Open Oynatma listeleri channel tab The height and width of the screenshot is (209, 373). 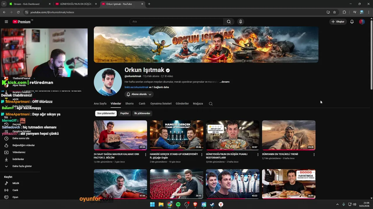click(x=161, y=104)
